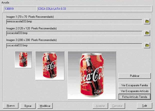This screenshot has width=155, height=111.
Task: Click the largest Coca-Cola can preview
Action: 92,75
